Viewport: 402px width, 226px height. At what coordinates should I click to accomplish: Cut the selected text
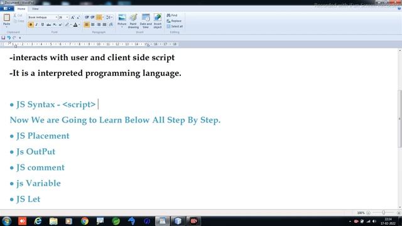tap(18, 16)
